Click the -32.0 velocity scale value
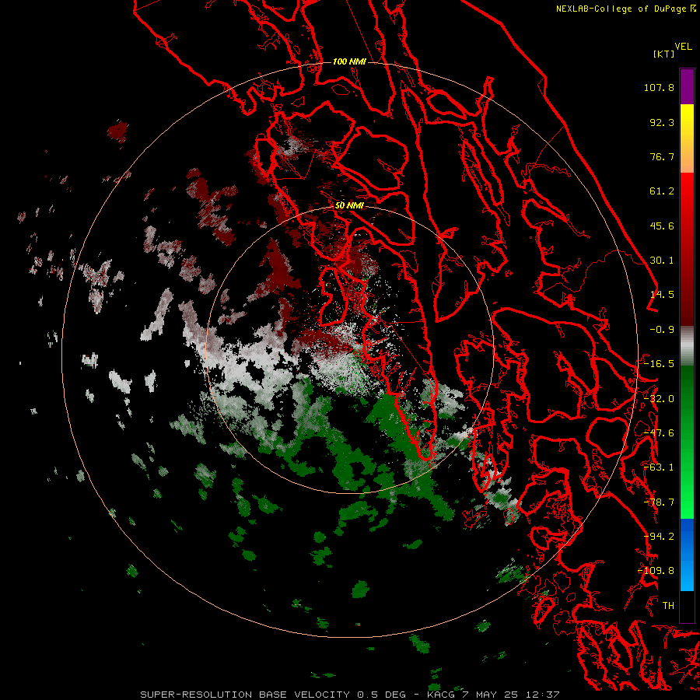The image size is (700, 700). click(659, 399)
